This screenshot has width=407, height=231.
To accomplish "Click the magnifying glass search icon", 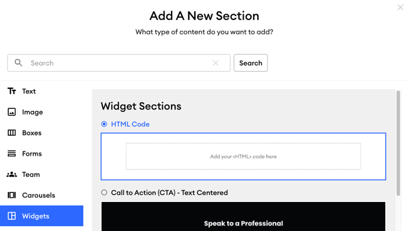I will click(x=18, y=63).
